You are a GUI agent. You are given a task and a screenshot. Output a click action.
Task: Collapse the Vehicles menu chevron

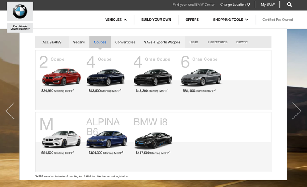(x=125, y=20)
